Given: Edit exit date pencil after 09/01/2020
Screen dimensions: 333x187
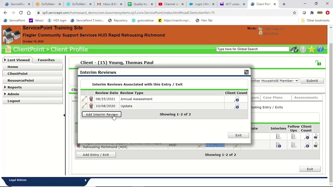Looking at the screenshot, I should 236,146.
